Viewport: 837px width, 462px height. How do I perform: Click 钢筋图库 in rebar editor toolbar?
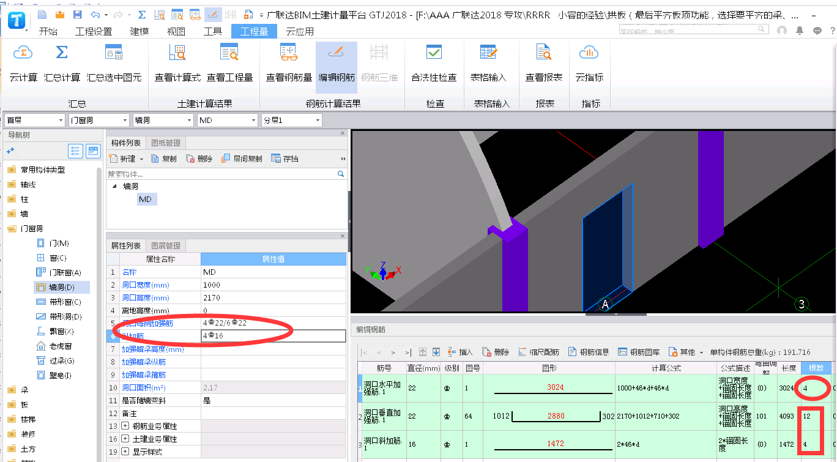(x=639, y=352)
